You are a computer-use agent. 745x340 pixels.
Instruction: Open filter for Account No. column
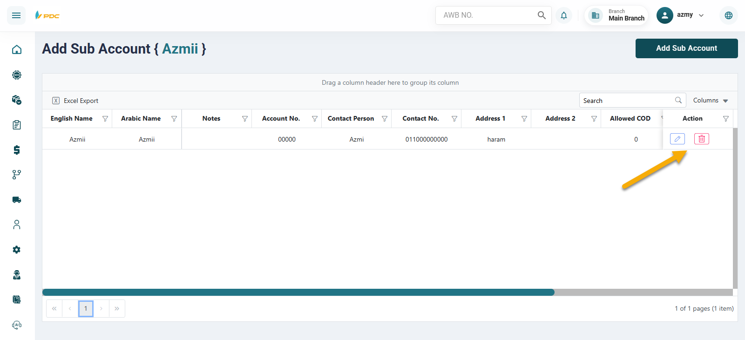[315, 119]
